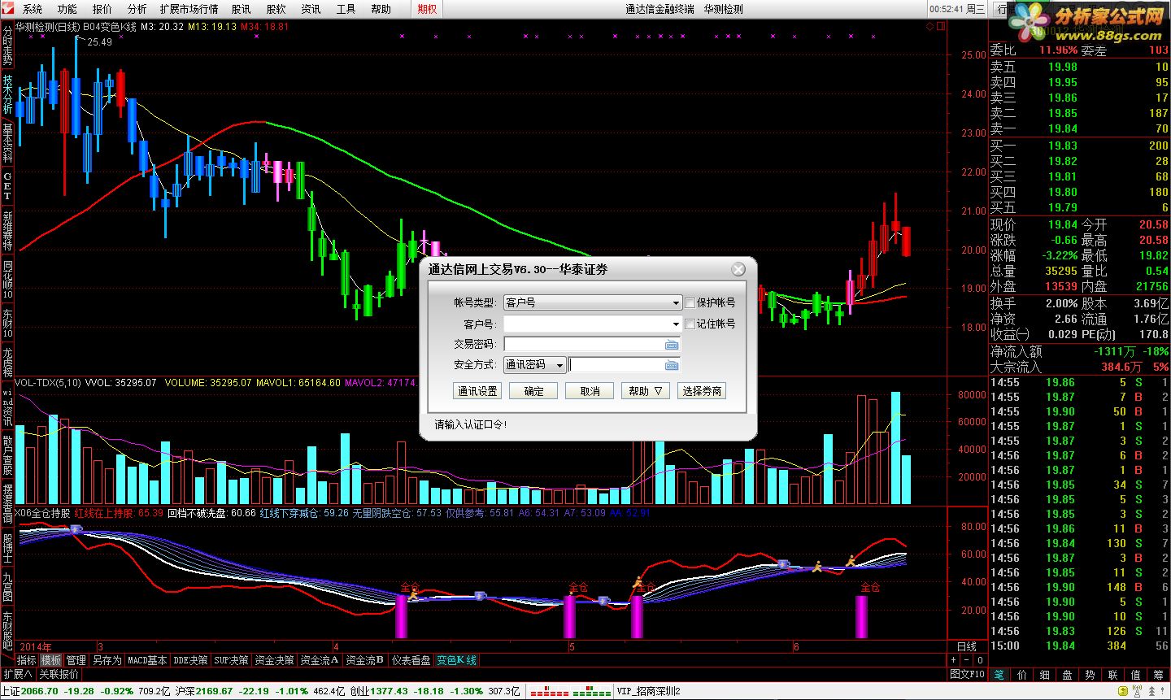Screen dimensions: 1171x700
Task: Click the 确定 button in login dialog
Action: pos(533,391)
